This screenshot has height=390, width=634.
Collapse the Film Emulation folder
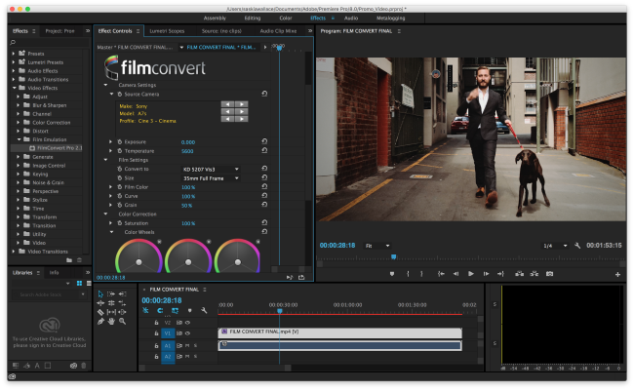click(19, 139)
